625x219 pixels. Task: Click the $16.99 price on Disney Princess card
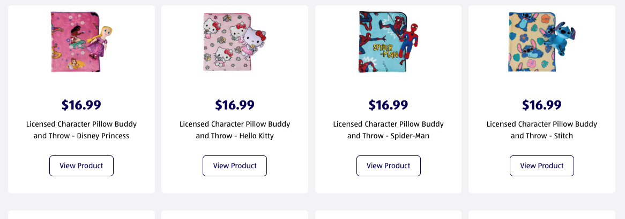pos(81,105)
